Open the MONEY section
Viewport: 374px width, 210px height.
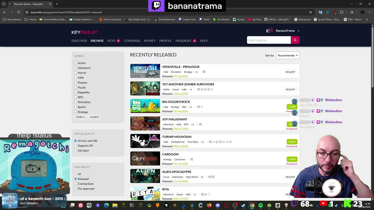(150, 41)
